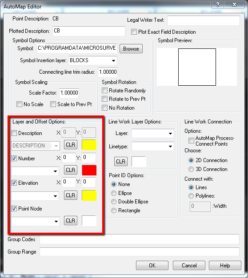Click yellow Description color swatch
Image resolution: width=248 pixels, height=278 pixels.
point(89,145)
